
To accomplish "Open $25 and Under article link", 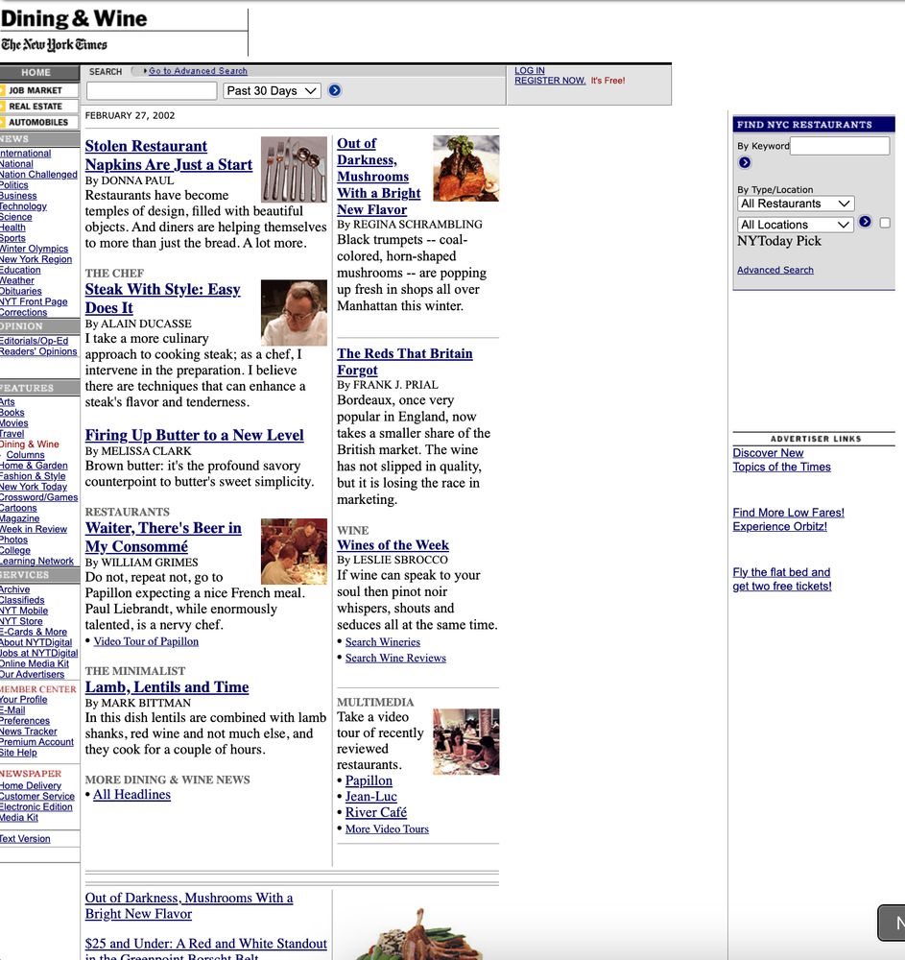I will pyautogui.click(x=205, y=950).
